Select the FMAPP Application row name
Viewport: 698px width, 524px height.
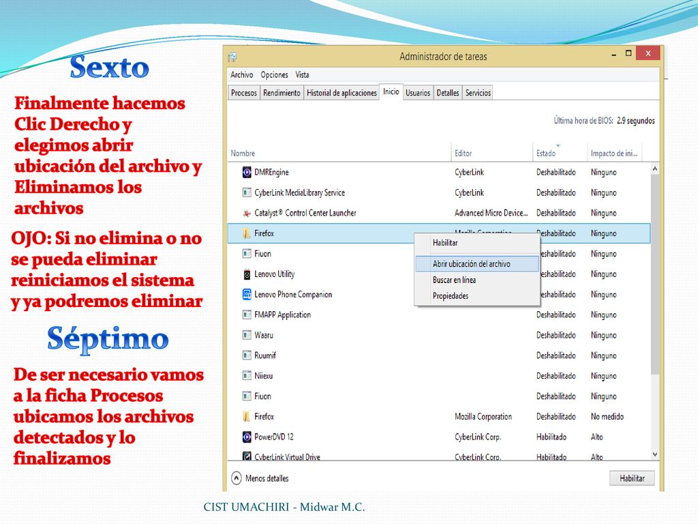tap(282, 315)
